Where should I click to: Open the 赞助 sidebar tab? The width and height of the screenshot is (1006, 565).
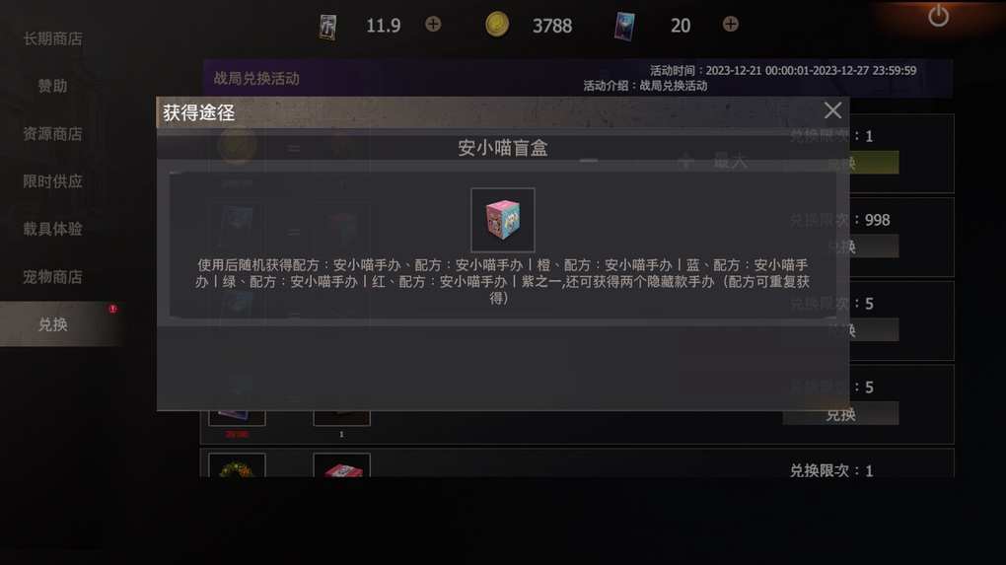coord(52,86)
